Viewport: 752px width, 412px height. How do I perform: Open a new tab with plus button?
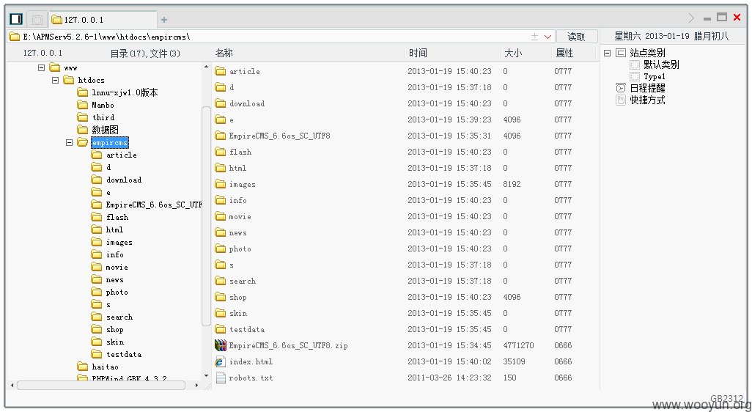(164, 20)
